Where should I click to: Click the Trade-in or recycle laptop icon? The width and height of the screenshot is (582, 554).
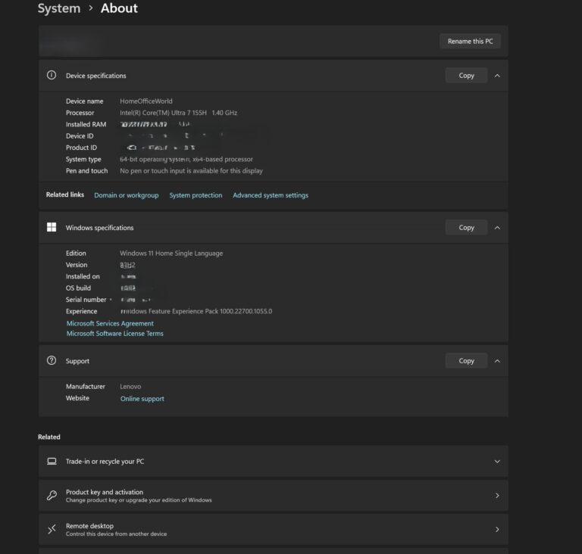pos(52,461)
